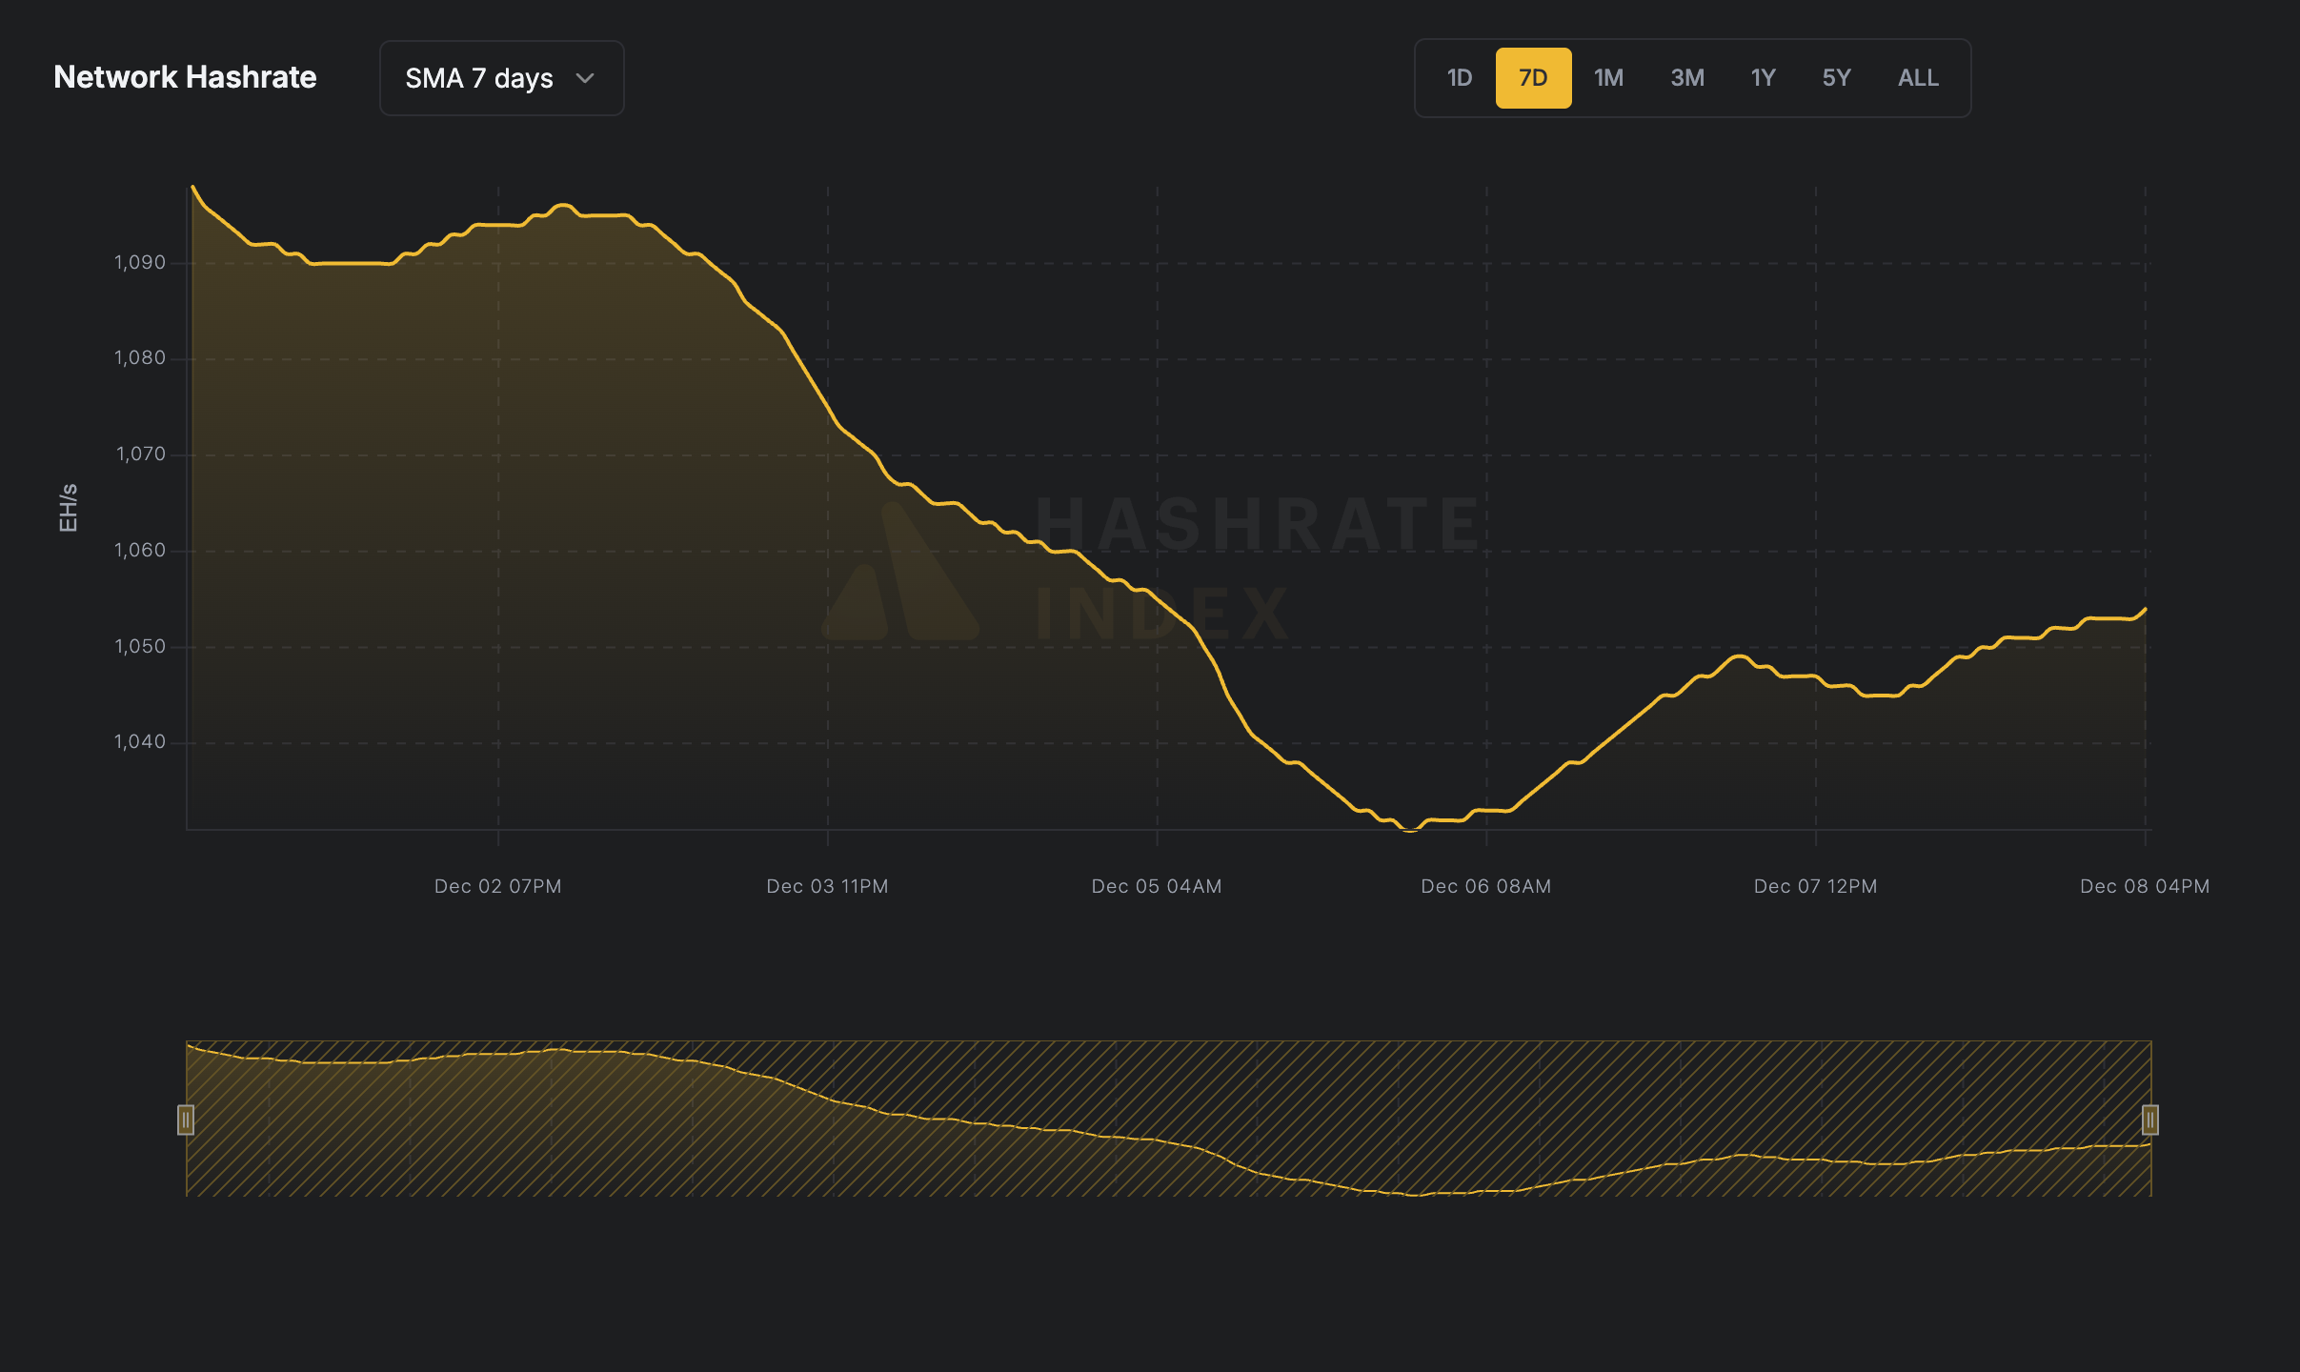
Task: Select the 3M time range button
Action: (x=1686, y=77)
